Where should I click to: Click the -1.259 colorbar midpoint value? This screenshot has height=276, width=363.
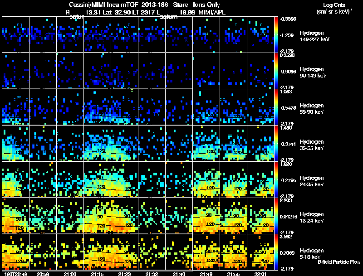[287, 35]
